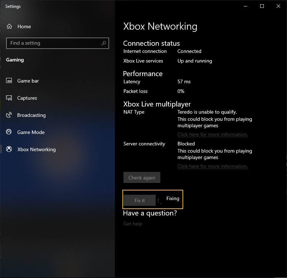
Task: Click the 'Xbox Networking' page title
Action: 160,26
